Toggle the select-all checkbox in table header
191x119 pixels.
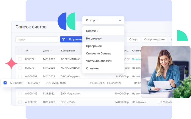[20, 51]
